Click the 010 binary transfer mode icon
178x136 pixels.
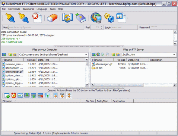[62, 95]
